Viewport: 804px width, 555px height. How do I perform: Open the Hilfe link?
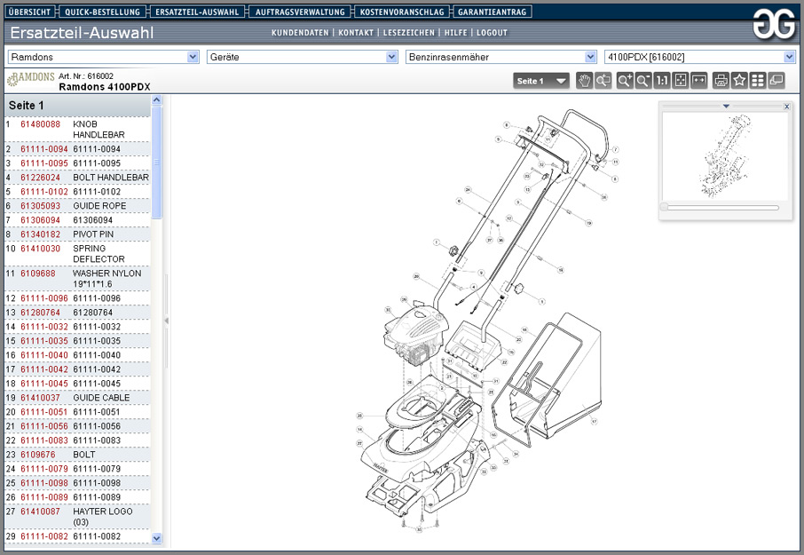456,33
